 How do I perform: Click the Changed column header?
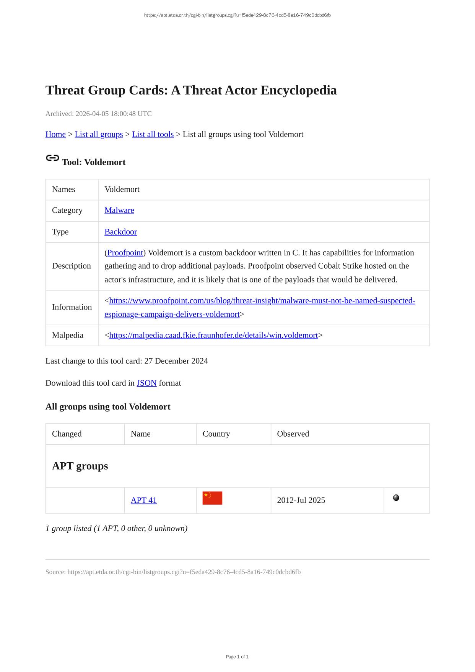67,434
